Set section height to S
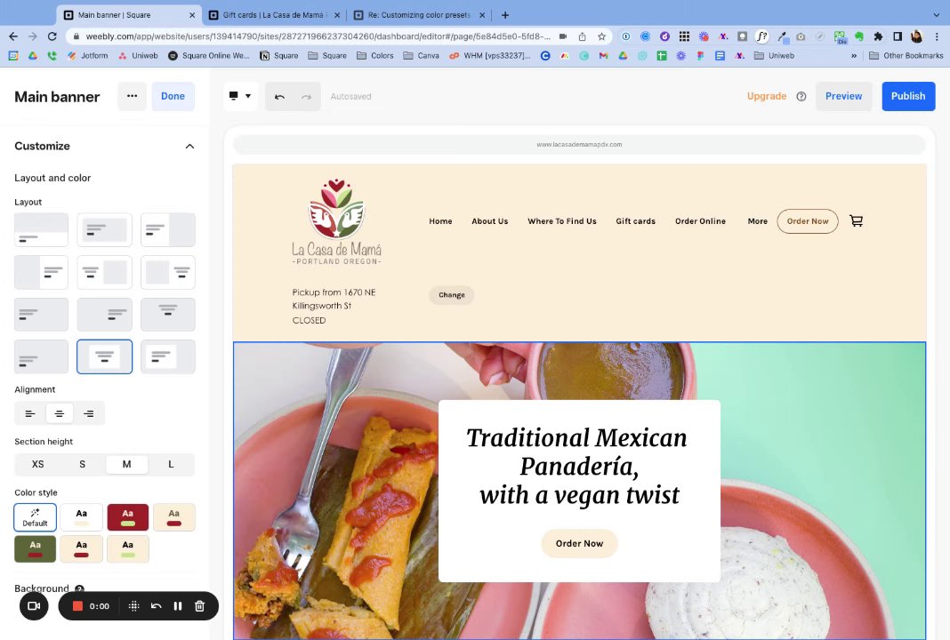Image resolution: width=950 pixels, height=640 pixels. click(83, 464)
